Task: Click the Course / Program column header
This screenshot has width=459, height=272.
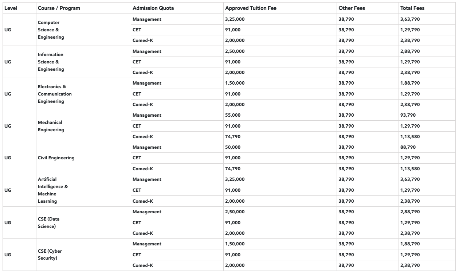Action: 59,8
